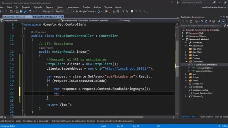228x128 pixels.
Task: Click the Open File folder icon
Action: (17, 11)
